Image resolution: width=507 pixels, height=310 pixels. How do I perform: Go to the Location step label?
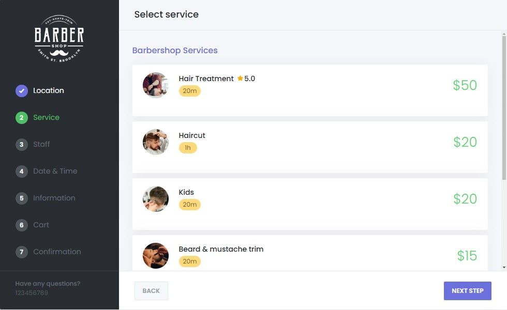tap(49, 90)
